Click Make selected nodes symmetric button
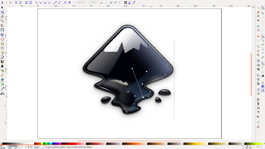This screenshot has height=149, width=265. 45,2
